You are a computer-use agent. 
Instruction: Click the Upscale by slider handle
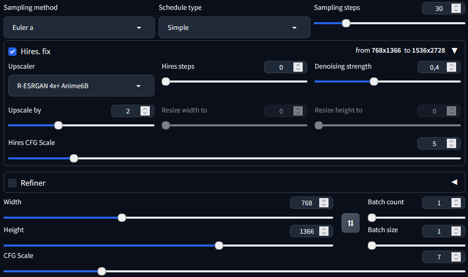[58, 125]
